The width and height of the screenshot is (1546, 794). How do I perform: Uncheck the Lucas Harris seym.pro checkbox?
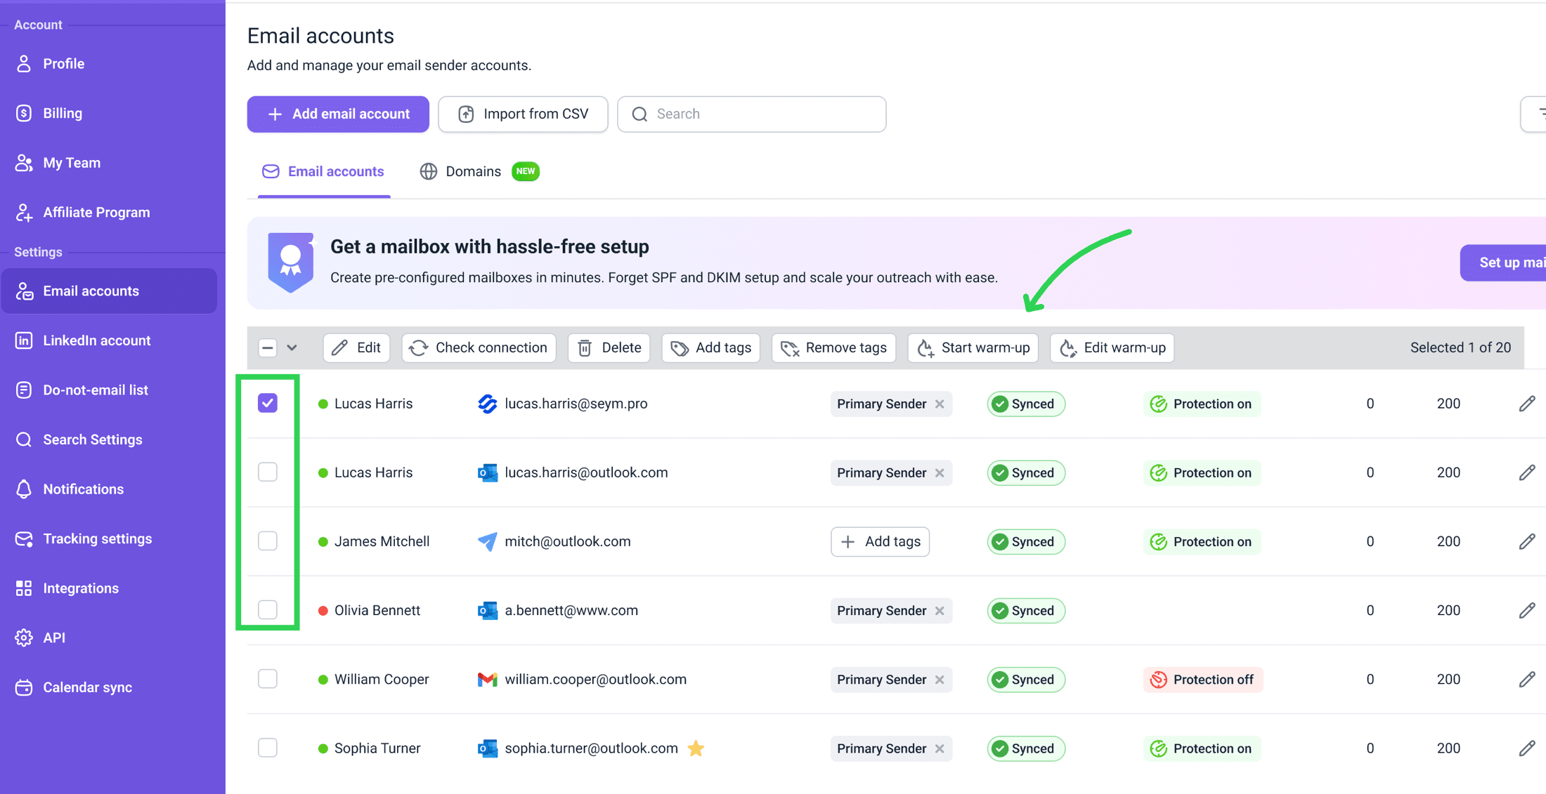(x=268, y=404)
